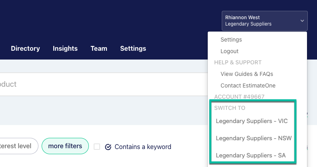Select Logout from the account menu
Viewport: 317px width, 167px height.
pyautogui.click(x=229, y=51)
